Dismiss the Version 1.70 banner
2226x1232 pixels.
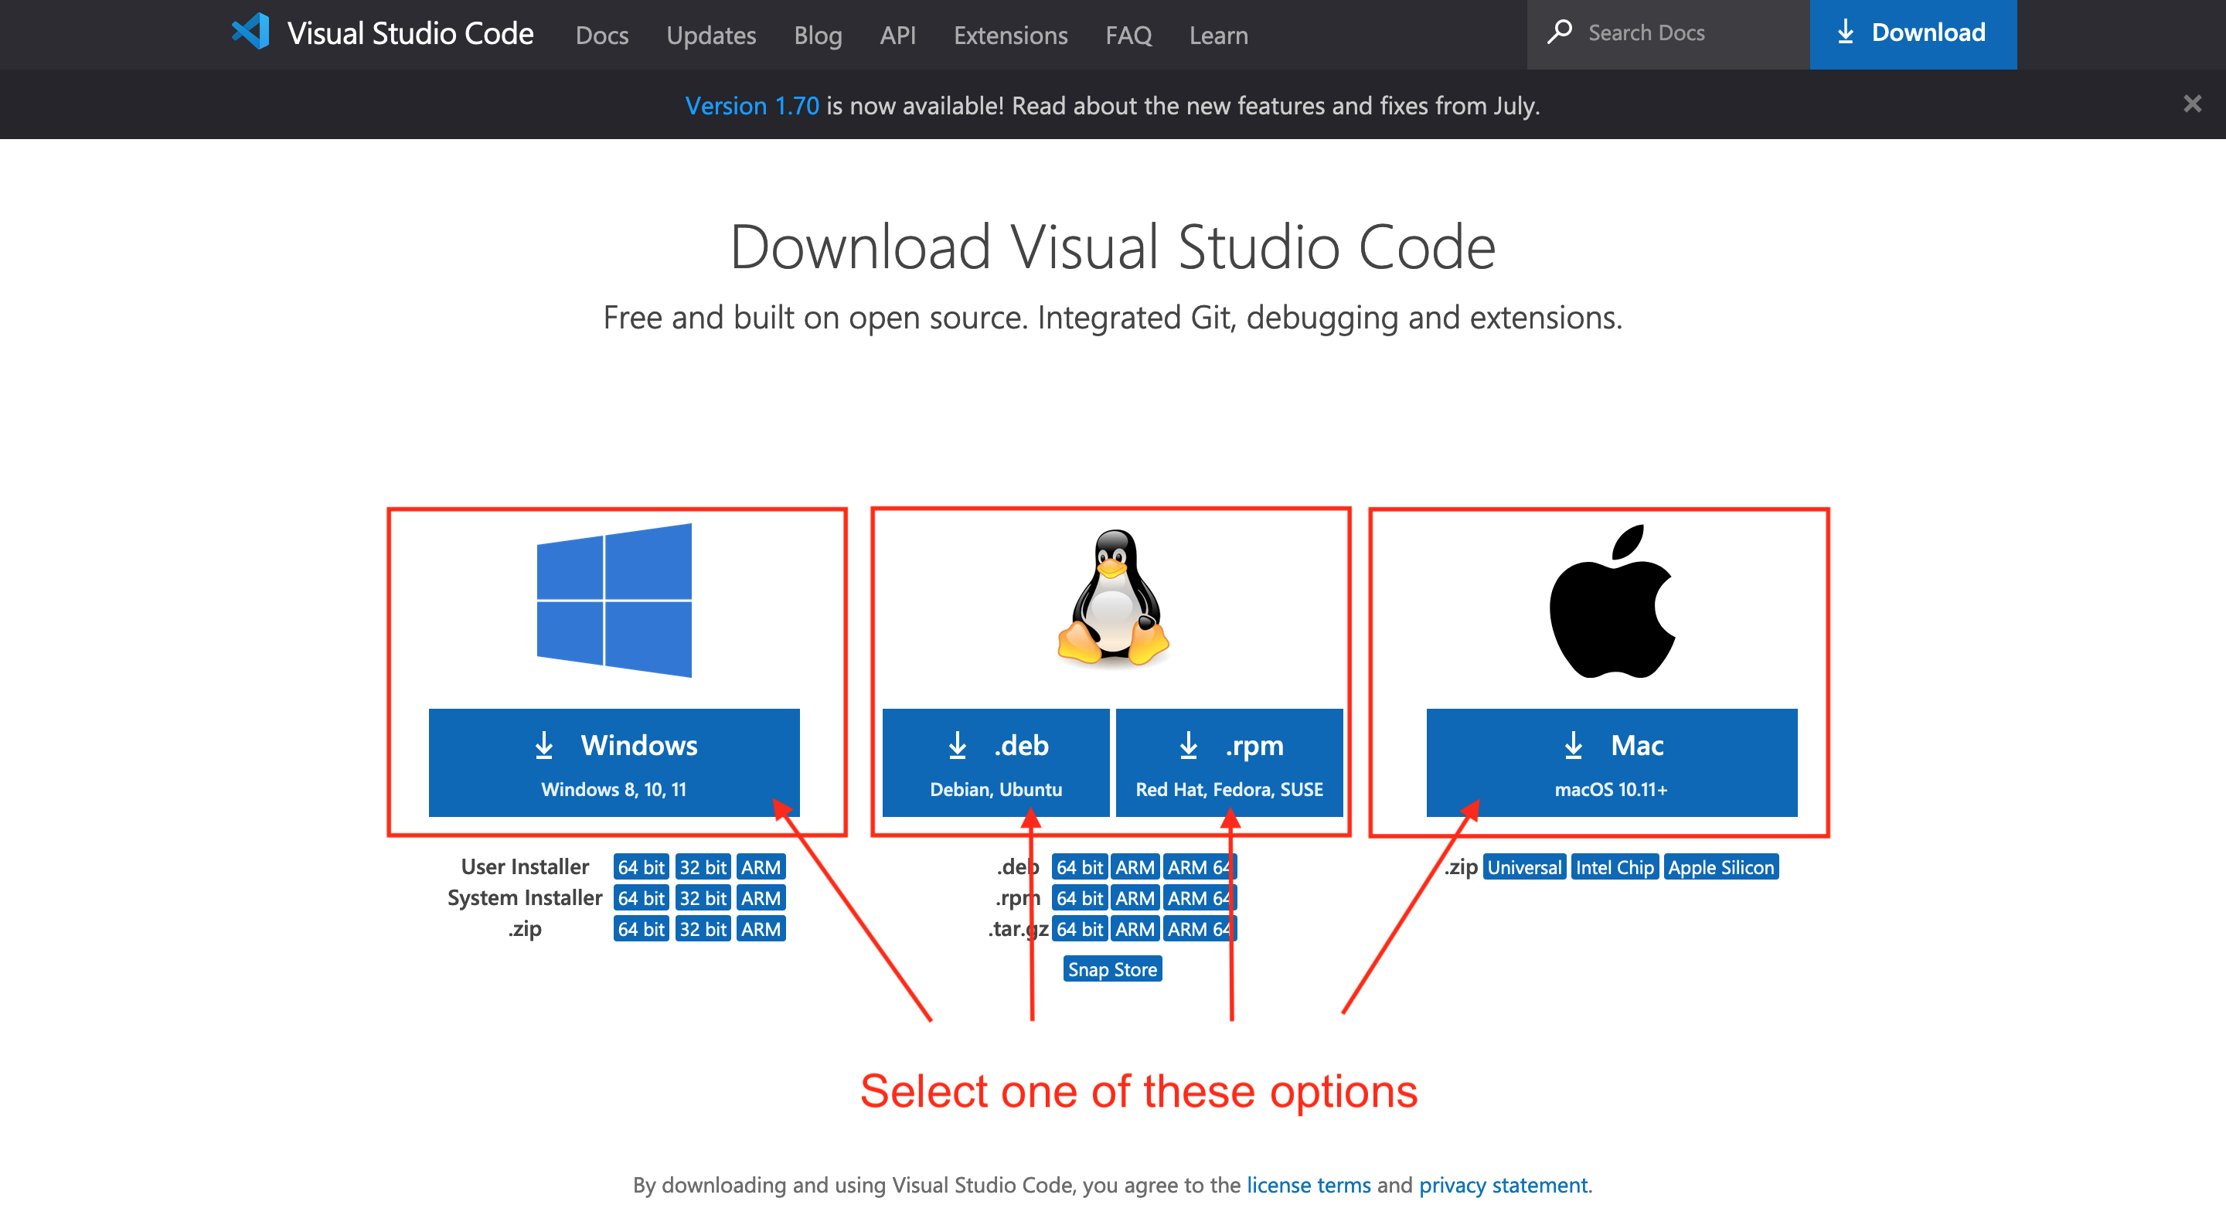click(2191, 104)
